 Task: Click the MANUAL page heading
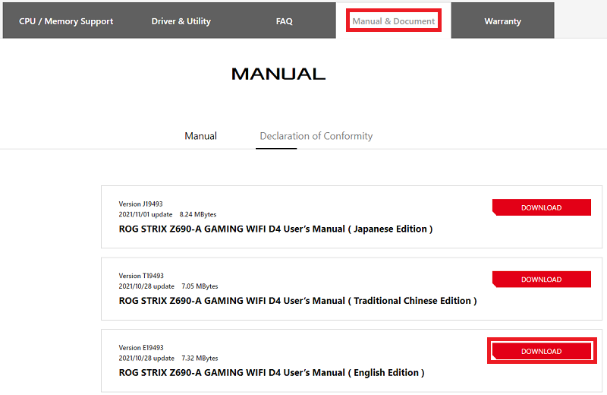pyautogui.click(x=278, y=74)
